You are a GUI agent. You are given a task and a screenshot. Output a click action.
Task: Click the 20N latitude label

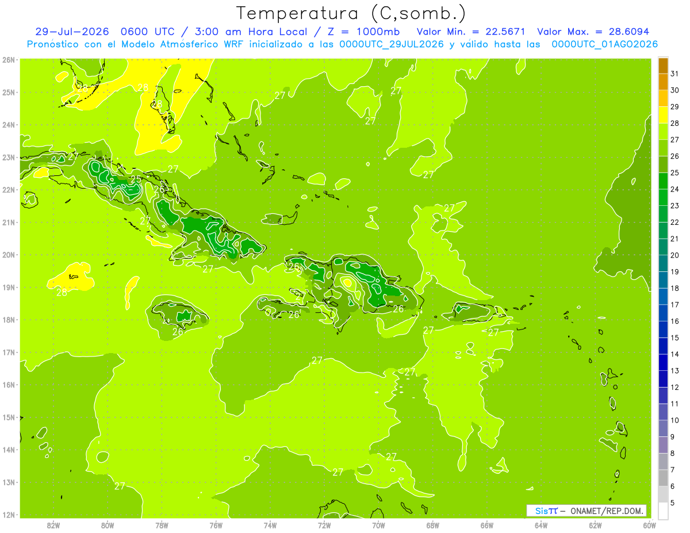pyautogui.click(x=8, y=255)
